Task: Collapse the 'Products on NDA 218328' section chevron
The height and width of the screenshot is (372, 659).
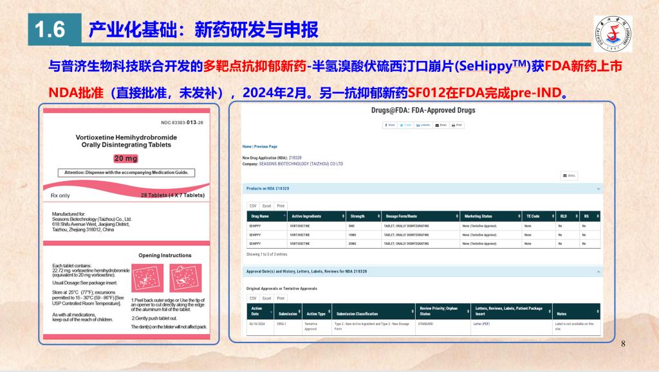Action: click(599, 189)
